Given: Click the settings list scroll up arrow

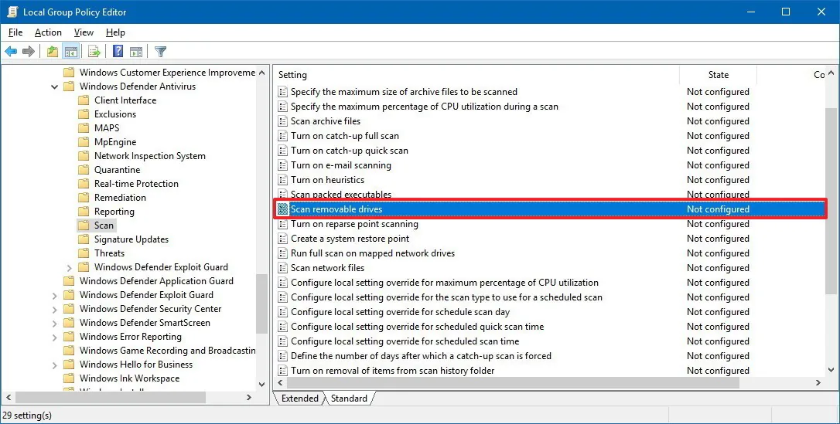Looking at the screenshot, I should click(831, 73).
